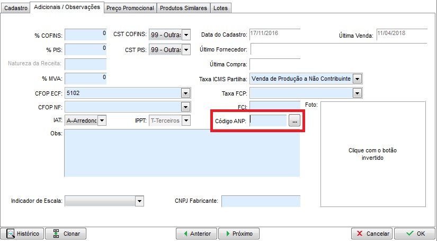Open the Preço Promocional tab
The image size is (437, 241).
coord(130,8)
